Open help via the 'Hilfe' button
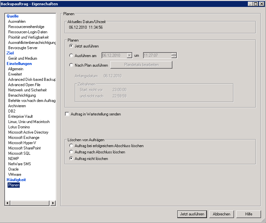The width and height of the screenshot is (266, 223). (249, 214)
